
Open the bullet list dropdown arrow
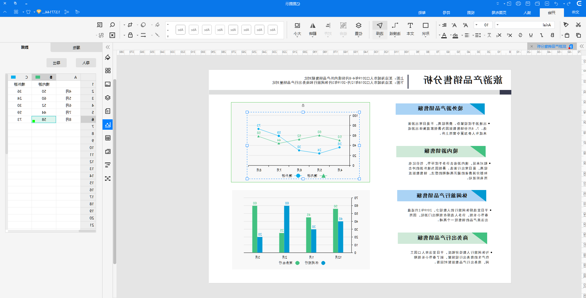[x=462, y=35]
